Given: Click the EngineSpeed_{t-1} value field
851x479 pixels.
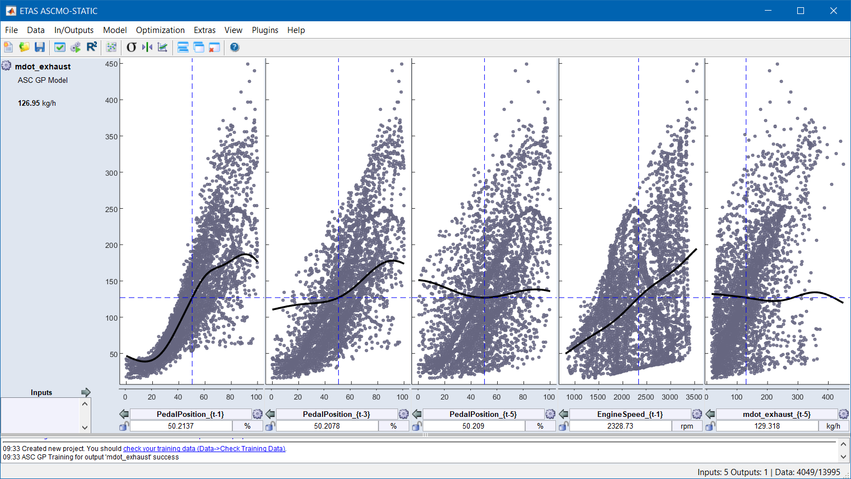Looking at the screenshot, I should click(x=620, y=426).
